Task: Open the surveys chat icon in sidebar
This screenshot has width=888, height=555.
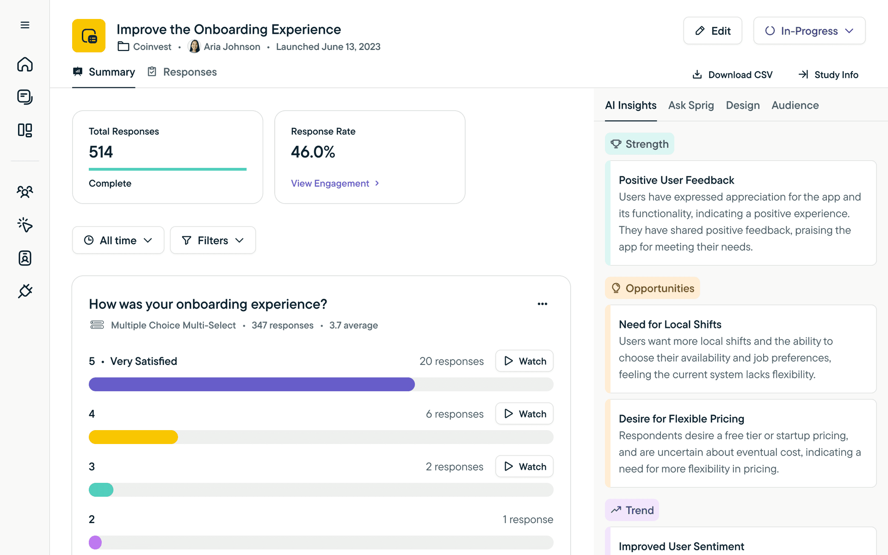Action: 25,97
